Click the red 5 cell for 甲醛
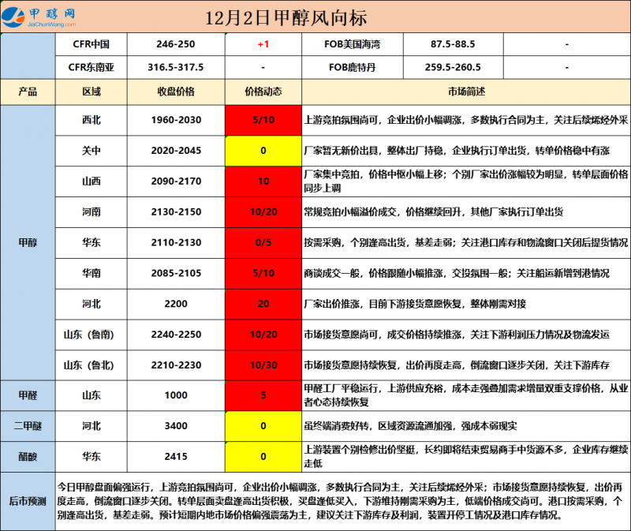This screenshot has width=631, height=531. 263,396
